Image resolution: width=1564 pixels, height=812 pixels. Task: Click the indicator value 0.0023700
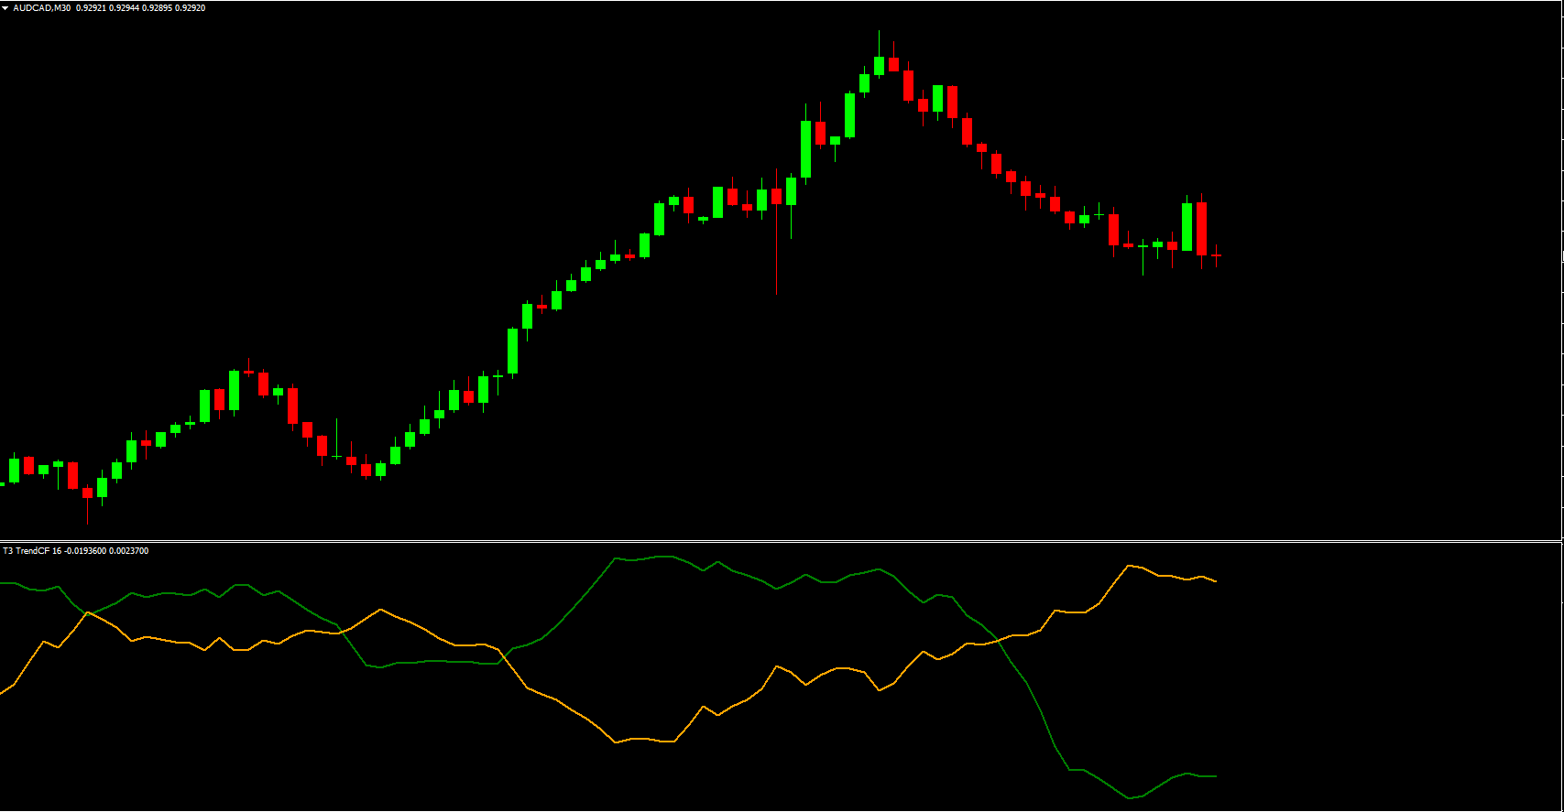tap(129, 551)
